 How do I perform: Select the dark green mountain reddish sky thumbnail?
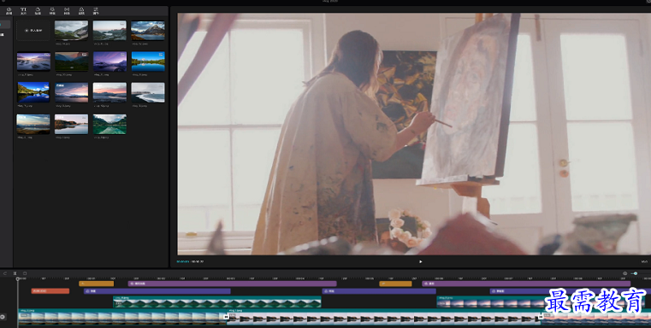pyautogui.click(x=71, y=61)
